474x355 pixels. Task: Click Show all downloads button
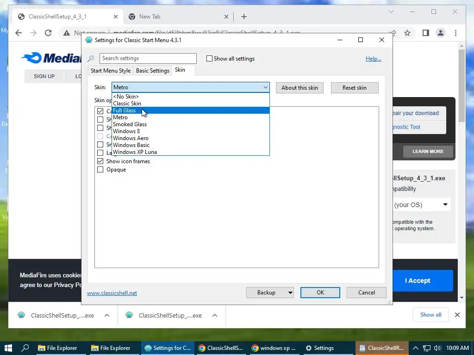pos(431,315)
